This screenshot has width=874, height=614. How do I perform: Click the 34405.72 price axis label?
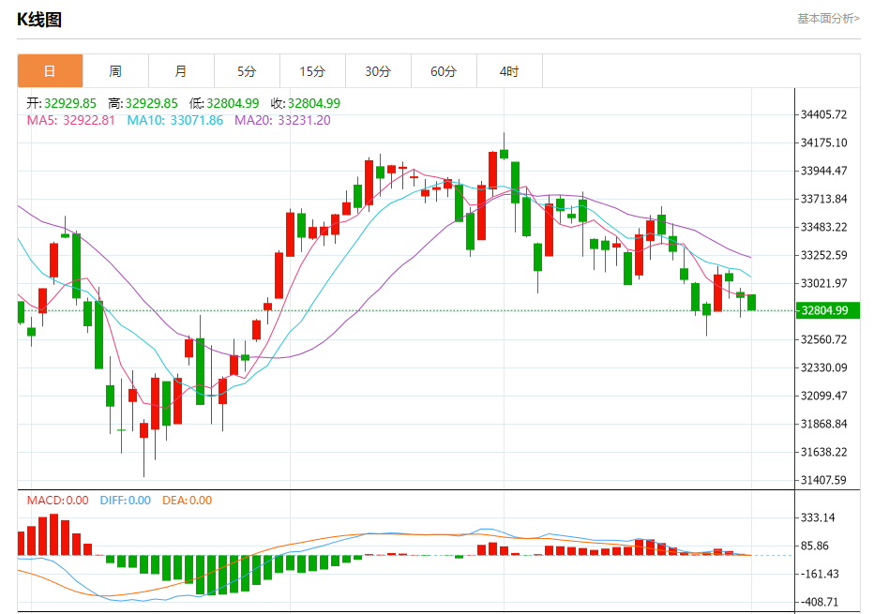click(824, 114)
